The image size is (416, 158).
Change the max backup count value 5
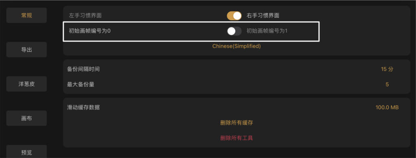387,85
